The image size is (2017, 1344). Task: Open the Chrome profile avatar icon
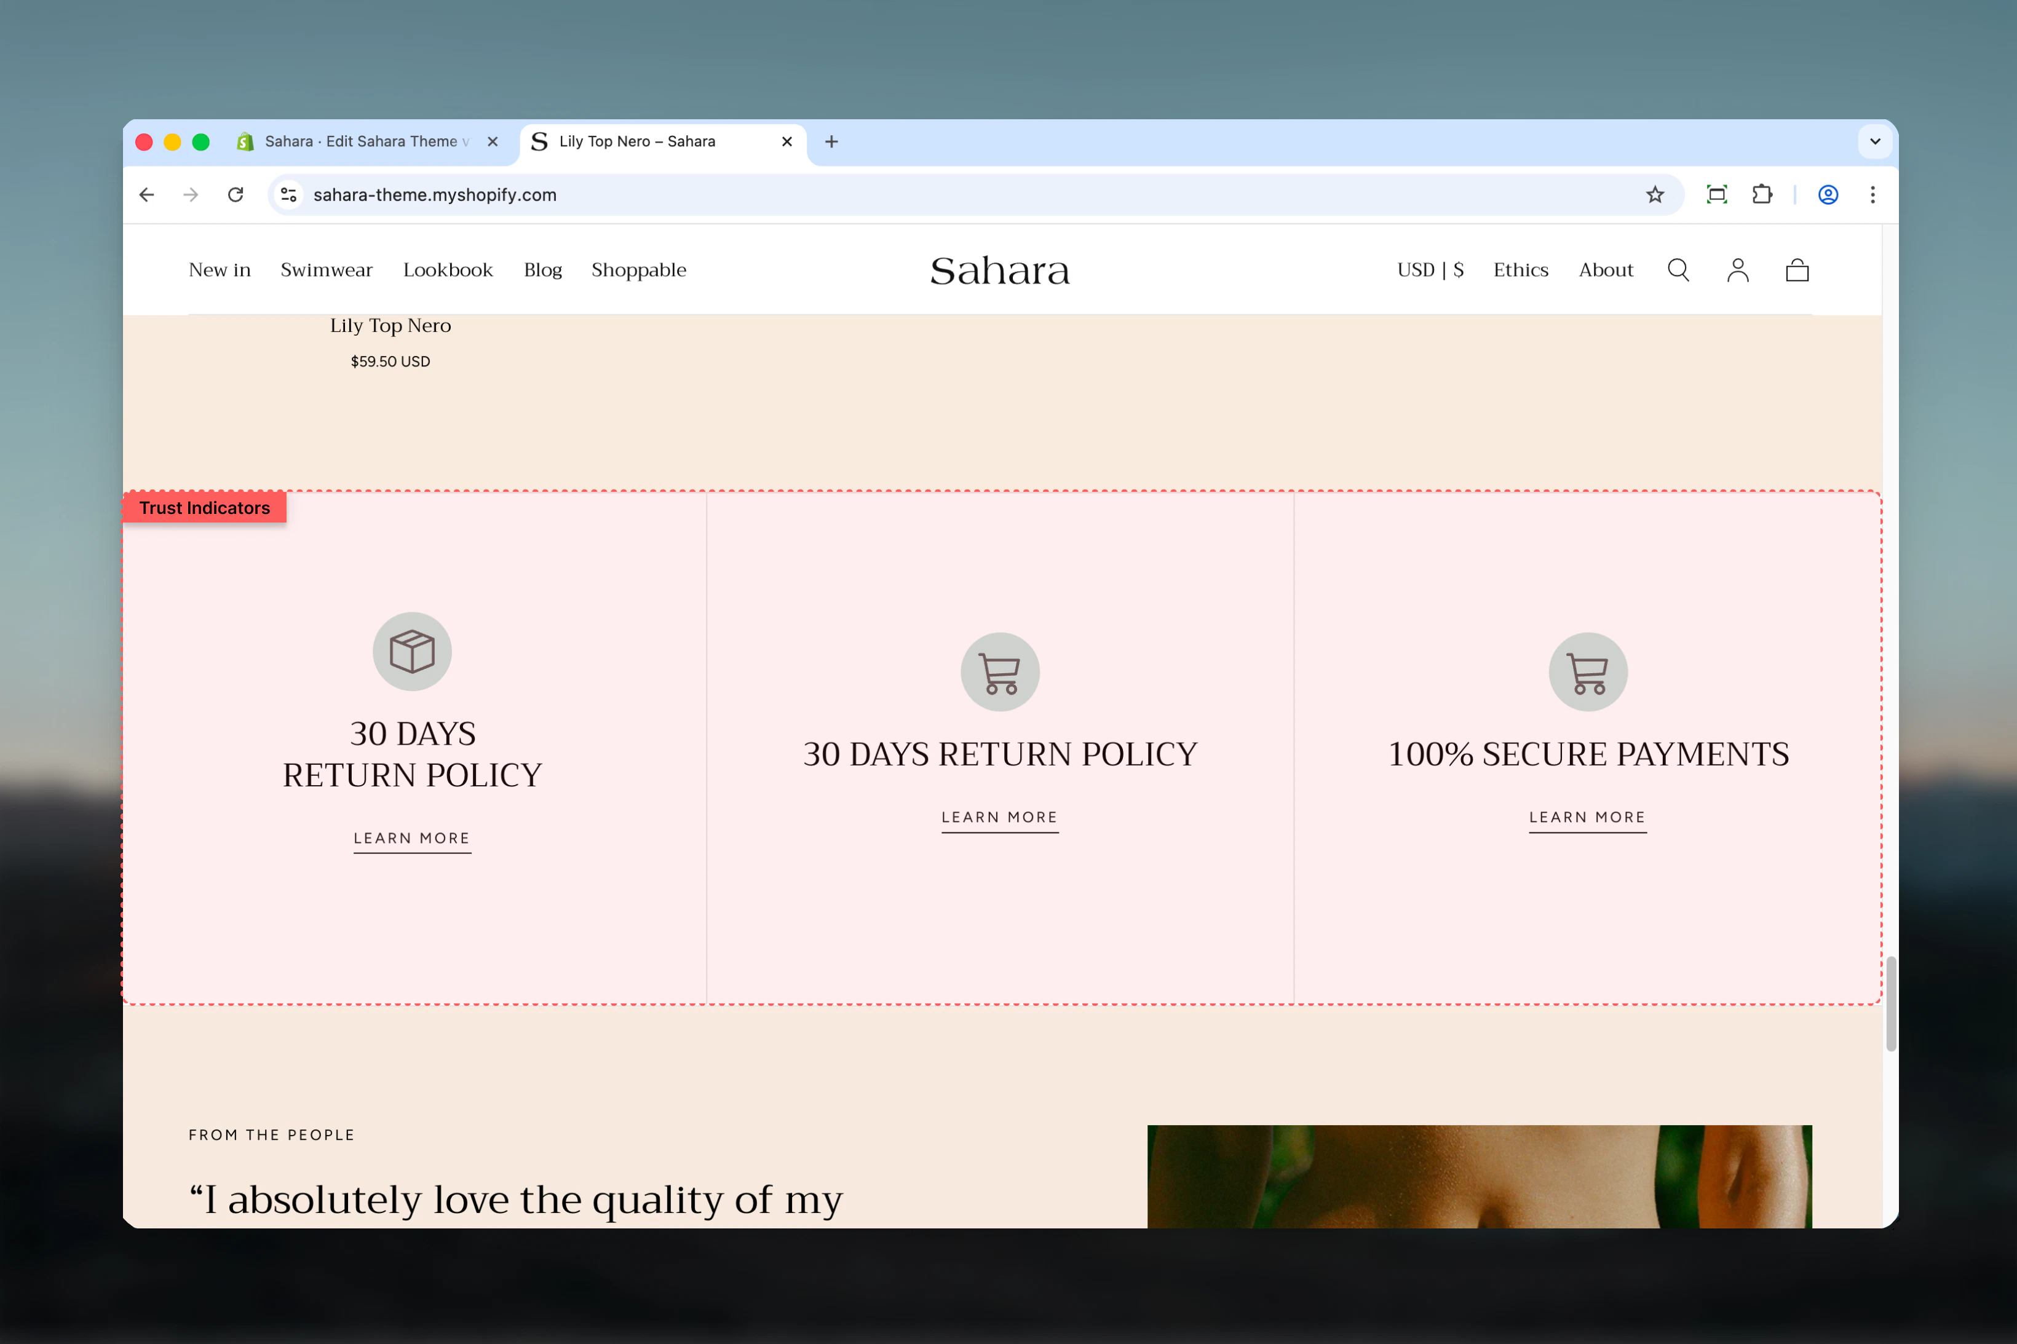pyautogui.click(x=1828, y=194)
